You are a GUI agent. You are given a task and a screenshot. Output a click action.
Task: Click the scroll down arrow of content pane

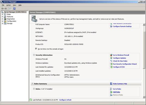144,97
